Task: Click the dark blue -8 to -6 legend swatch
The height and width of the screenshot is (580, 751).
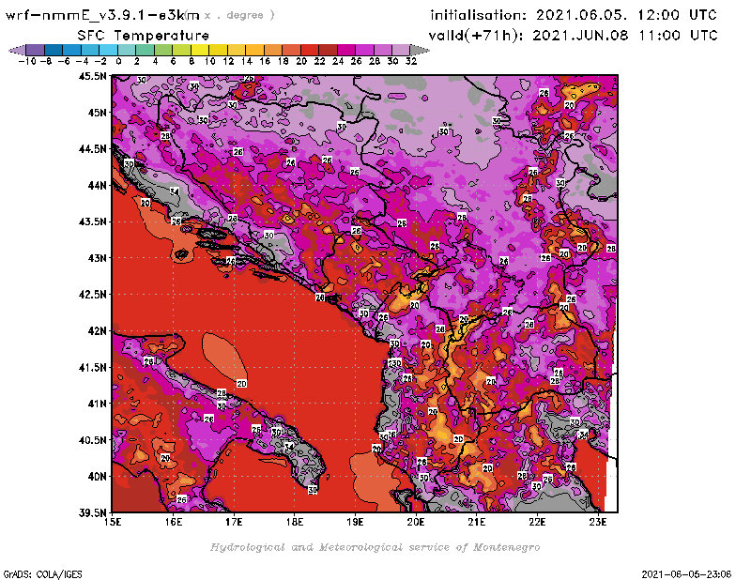Action: coord(54,50)
